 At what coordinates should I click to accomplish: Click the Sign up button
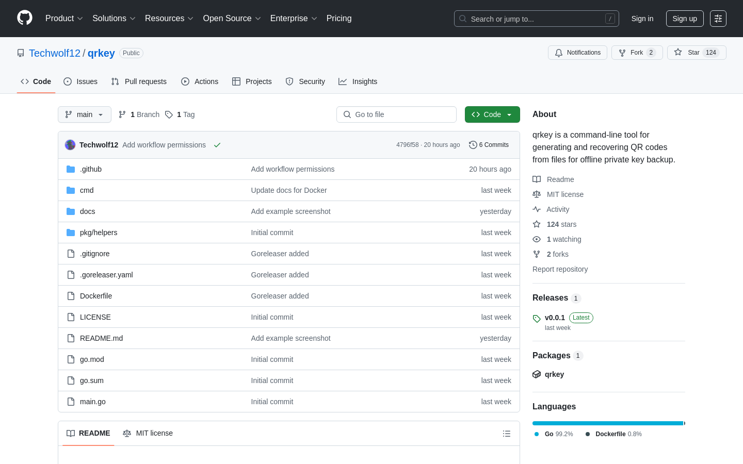tap(685, 19)
